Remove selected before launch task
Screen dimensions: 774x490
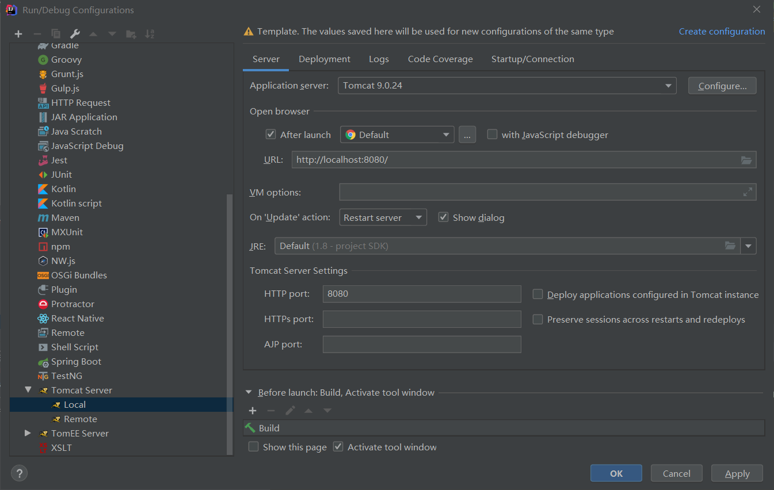point(271,411)
